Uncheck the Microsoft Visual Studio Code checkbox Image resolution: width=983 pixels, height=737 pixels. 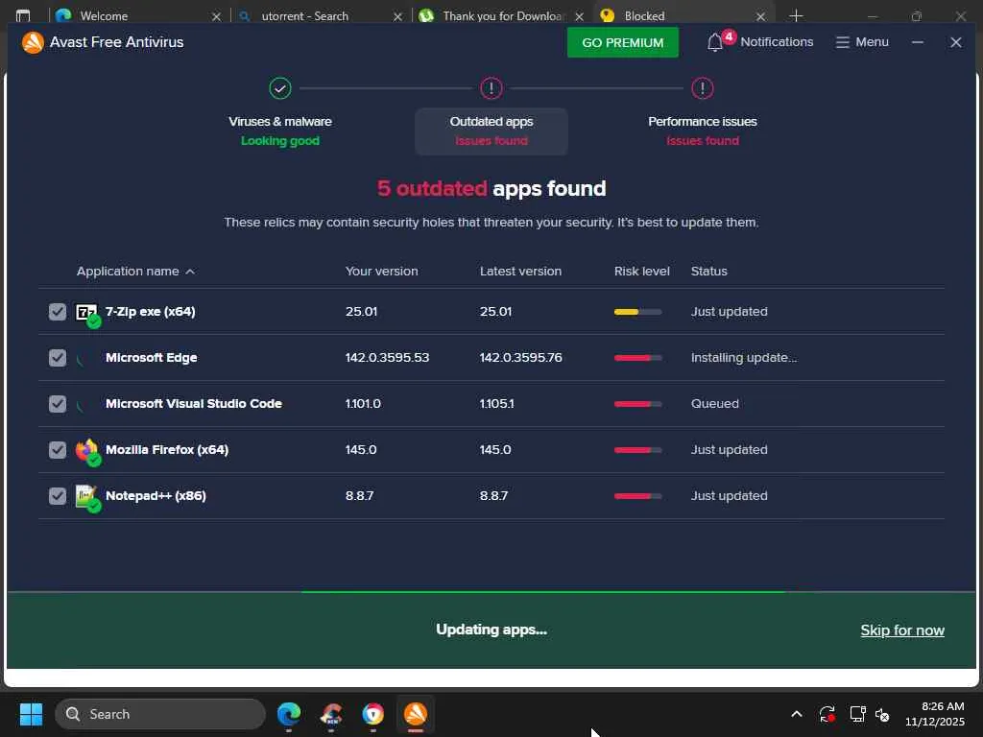(57, 404)
